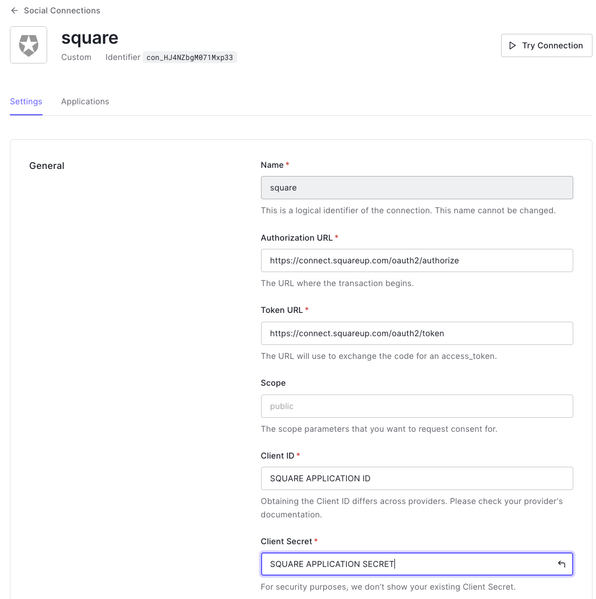This screenshot has width=596, height=599.
Task: Click the back arrow beside Social Connections
Action: pyautogui.click(x=15, y=10)
